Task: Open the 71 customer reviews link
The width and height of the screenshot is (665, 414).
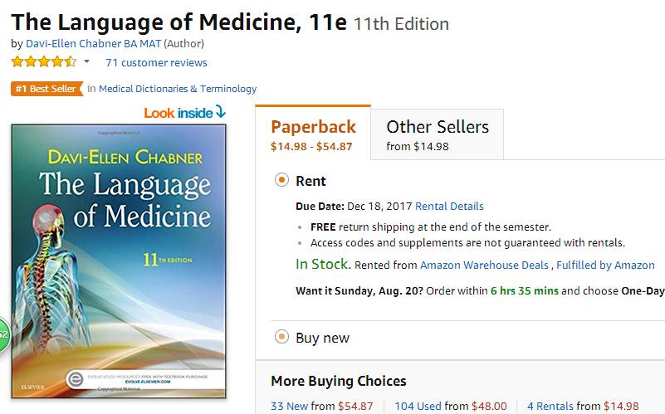Action: (x=156, y=62)
